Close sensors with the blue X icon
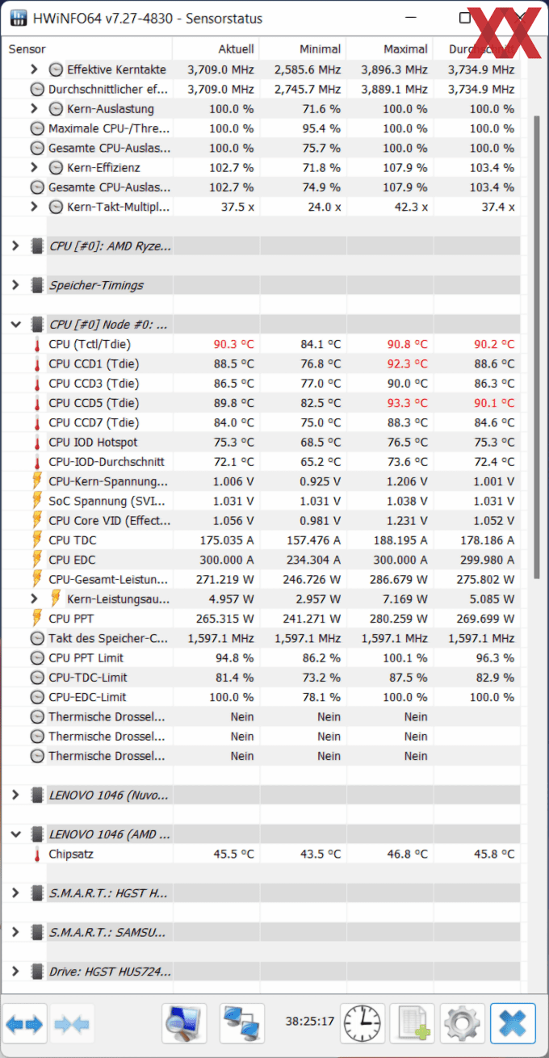The height and width of the screenshot is (1058, 549). tap(513, 1023)
